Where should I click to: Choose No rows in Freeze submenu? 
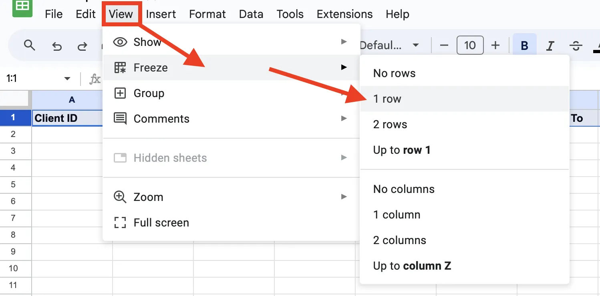point(465,73)
